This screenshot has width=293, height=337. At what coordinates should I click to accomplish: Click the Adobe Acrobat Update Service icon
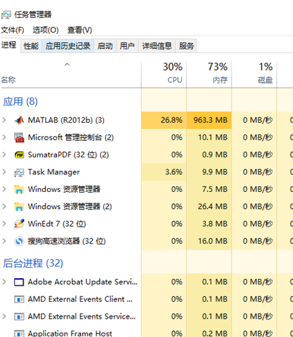tap(19, 282)
